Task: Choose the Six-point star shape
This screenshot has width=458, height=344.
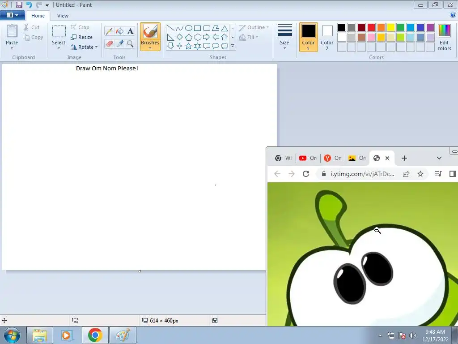Action: pos(198,46)
